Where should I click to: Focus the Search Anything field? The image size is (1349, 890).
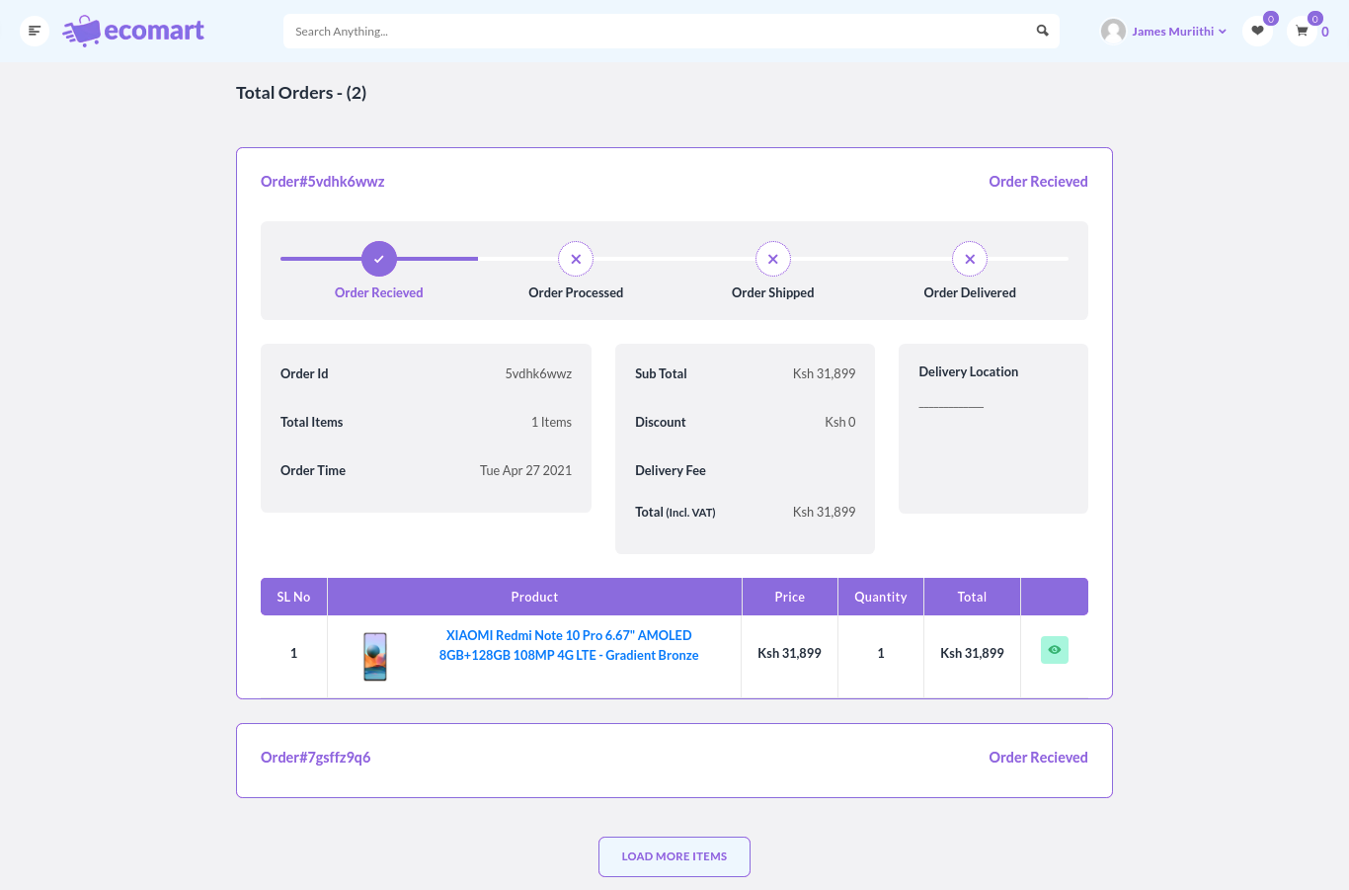coord(660,31)
